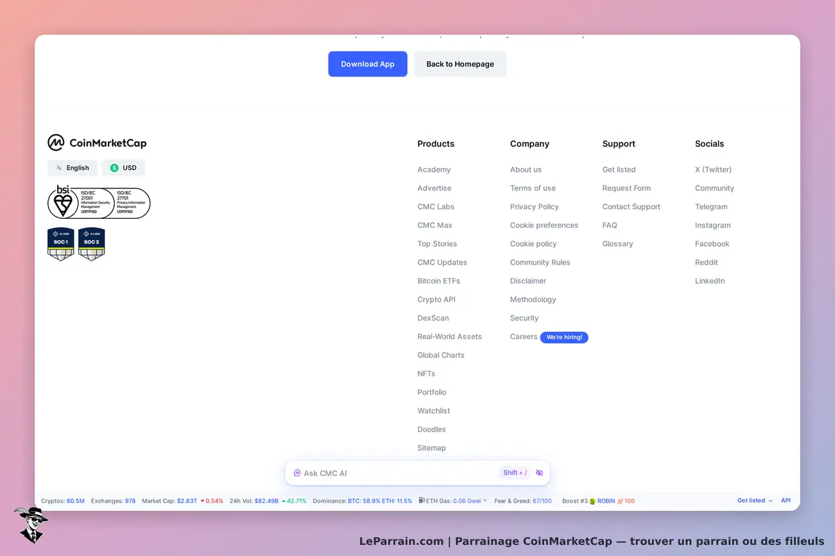Click the Market Cap $2.63T value
835x556 pixels.
(186, 500)
